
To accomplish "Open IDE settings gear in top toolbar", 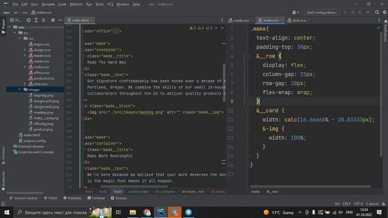I will (x=384, y=12).
